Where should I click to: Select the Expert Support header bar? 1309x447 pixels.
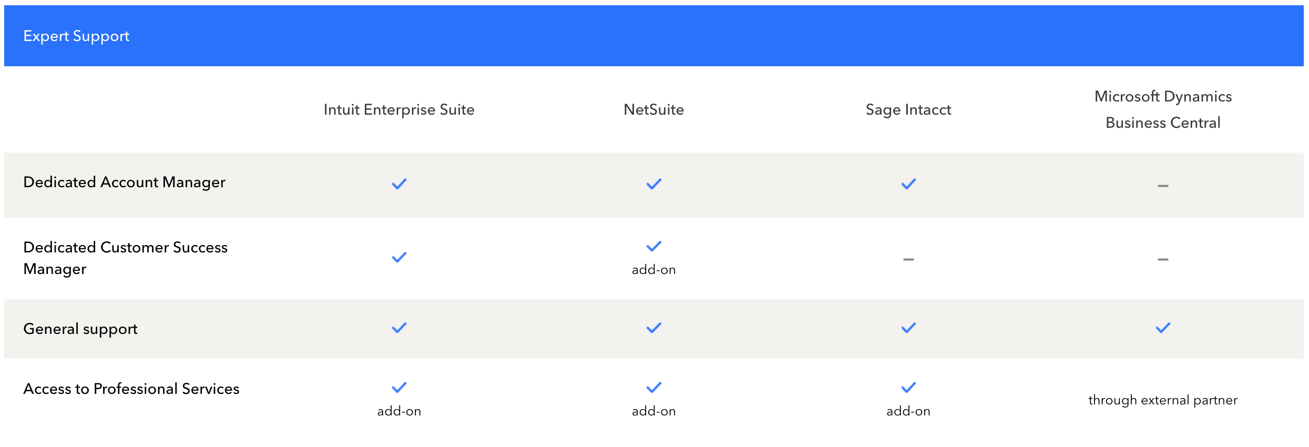pos(654,36)
